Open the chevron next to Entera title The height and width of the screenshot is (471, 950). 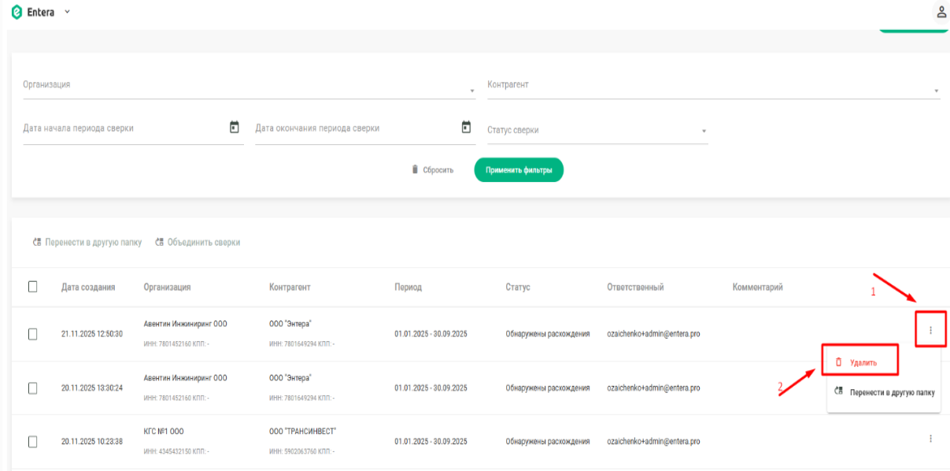click(x=67, y=13)
